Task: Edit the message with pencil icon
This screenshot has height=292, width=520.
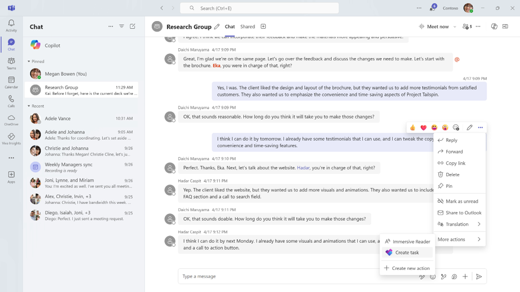Action: (469, 128)
